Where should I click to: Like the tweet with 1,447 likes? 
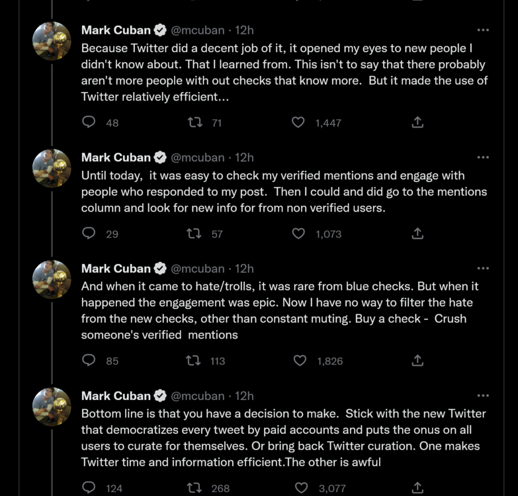click(298, 122)
